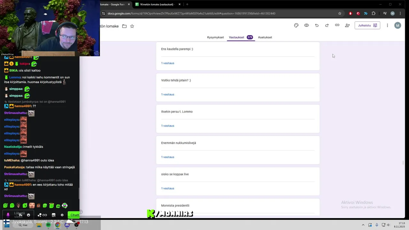Open the 7TV extension icon
Viewport: 409px width, 230px height.
[366, 13]
